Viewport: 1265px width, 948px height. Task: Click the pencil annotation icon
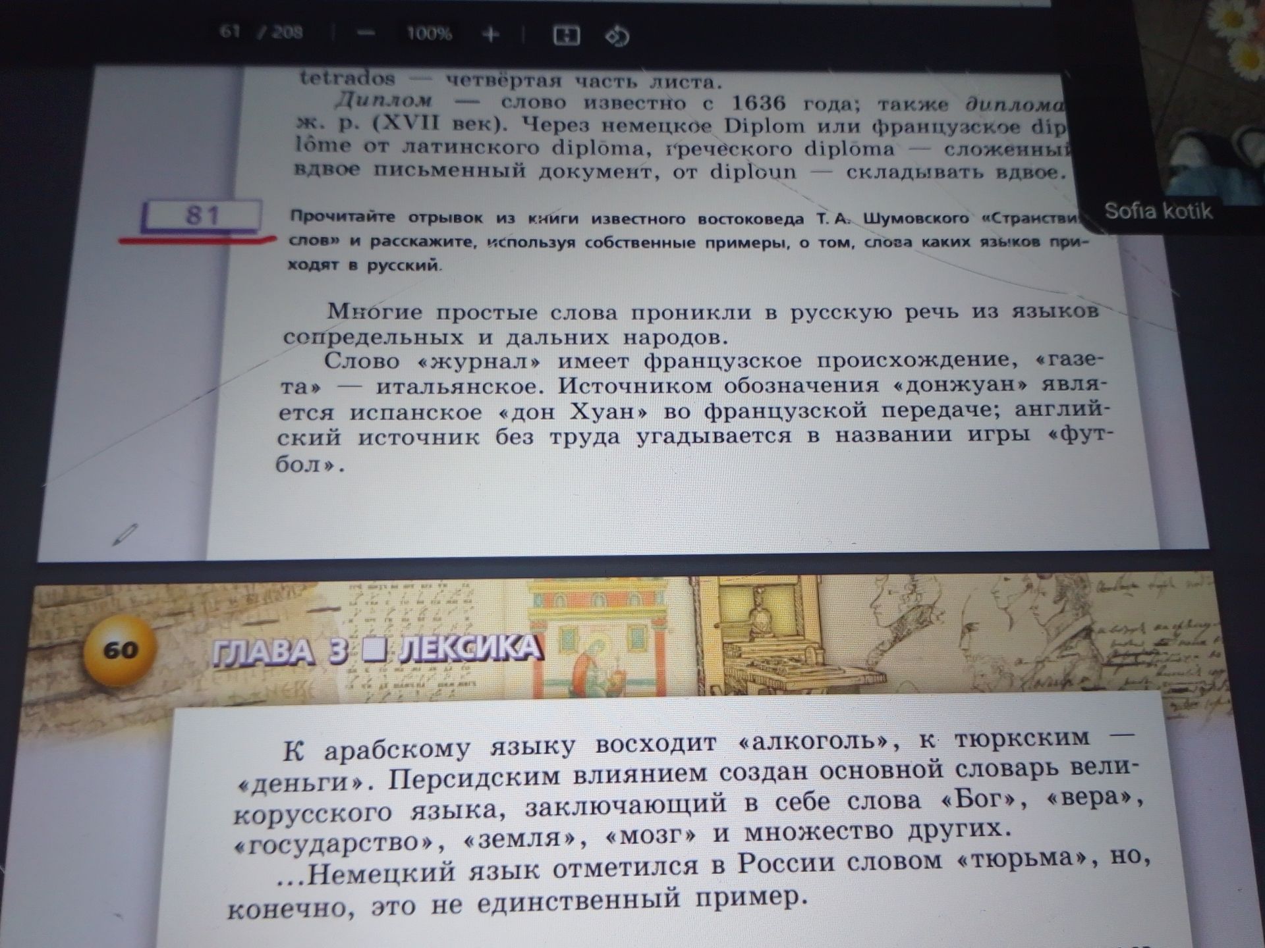tap(125, 534)
